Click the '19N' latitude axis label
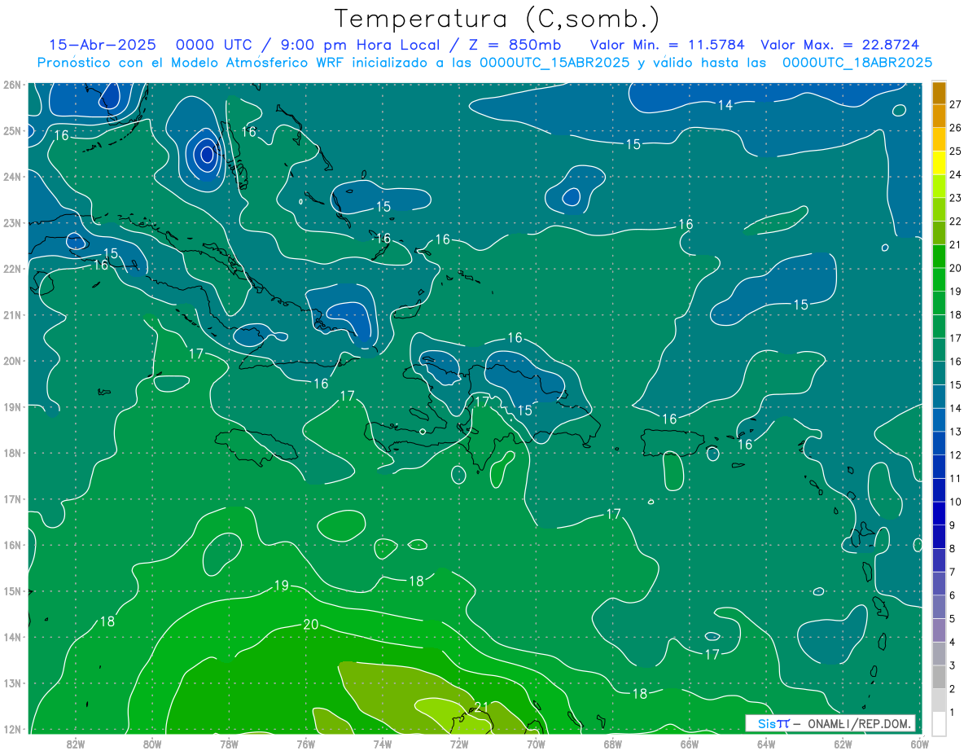The height and width of the screenshot is (755, 977). pos(12,406)
